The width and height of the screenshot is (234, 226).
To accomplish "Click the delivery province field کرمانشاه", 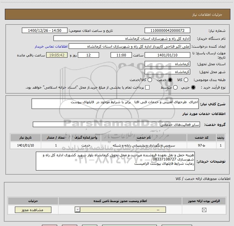I will [167, 64].
